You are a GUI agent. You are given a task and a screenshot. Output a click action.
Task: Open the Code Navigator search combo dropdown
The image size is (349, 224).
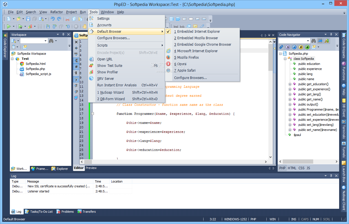[x=308, y=41]
